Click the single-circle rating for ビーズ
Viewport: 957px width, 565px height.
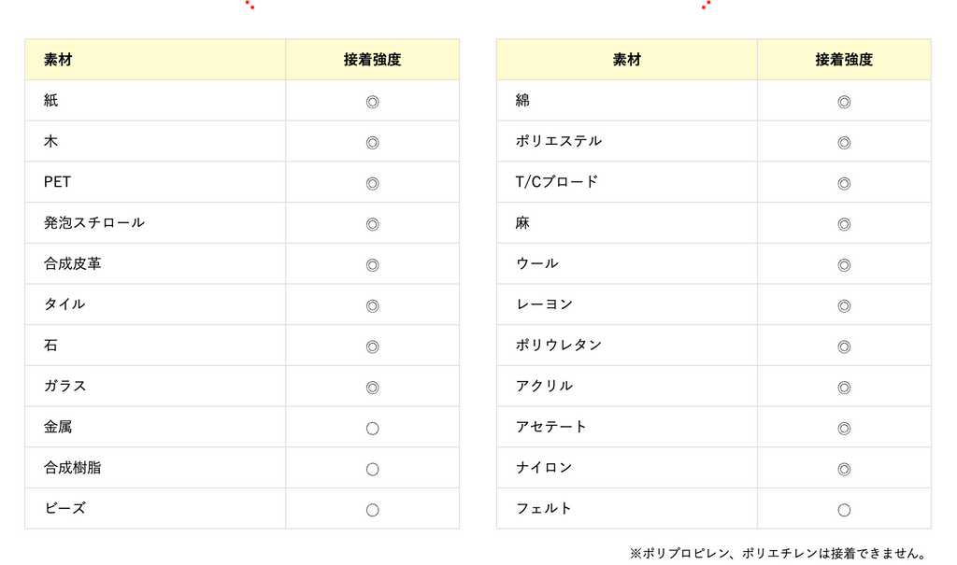click(372, 510)
